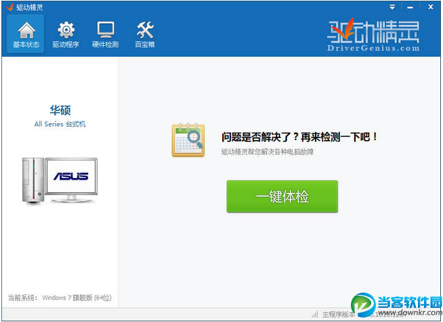The height and width of the screenshot is (322, 443).
Task: Click the ASUS desktop computer image
Action: (60, 181)
